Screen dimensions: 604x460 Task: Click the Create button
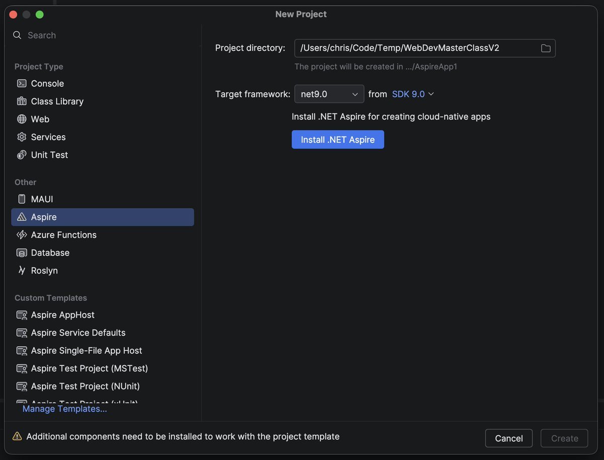pyautogui.click(x=564, y=438)
